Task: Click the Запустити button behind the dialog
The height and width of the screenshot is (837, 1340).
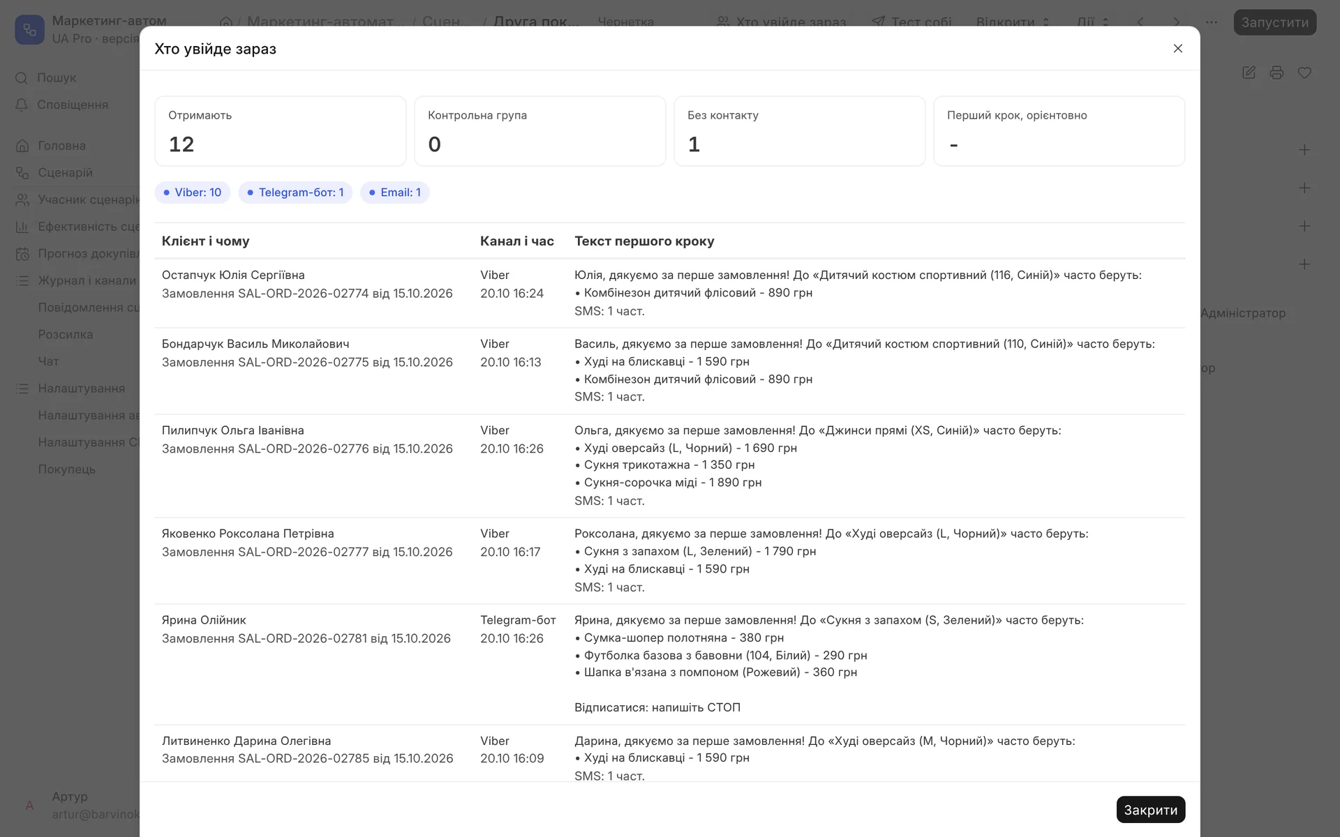Action: (x=1274, y=22)
